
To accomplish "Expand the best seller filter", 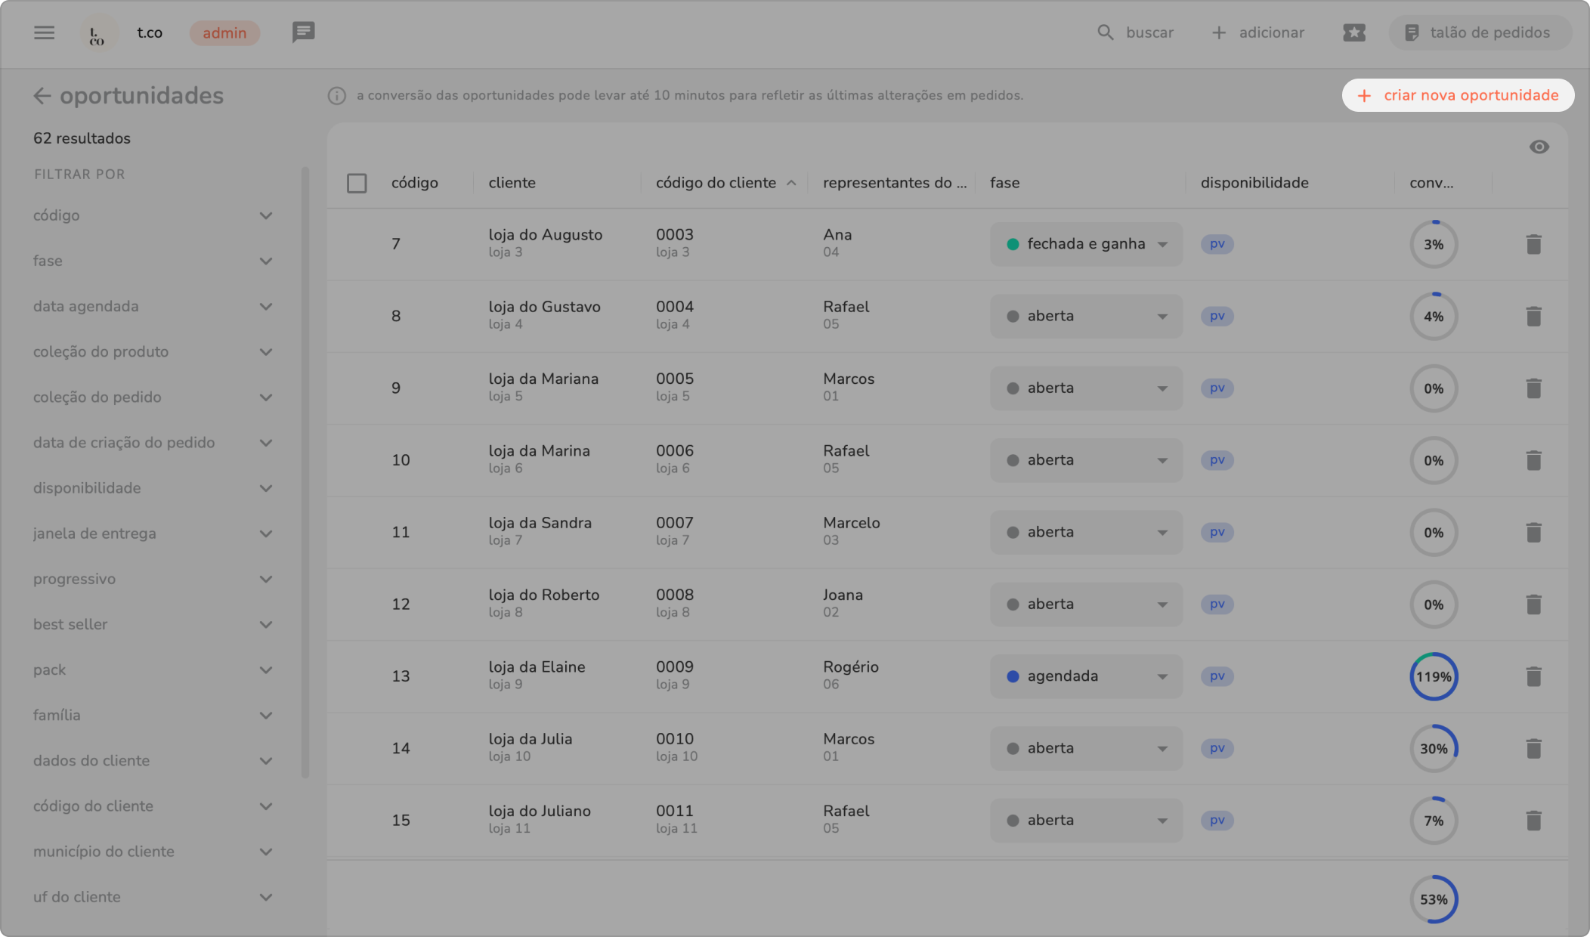I will [265, 625].
